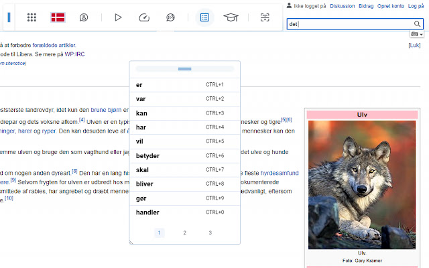Open the Diskussion link
The width and height of the screenshot is (429, 268).
[x=343, y=6]
